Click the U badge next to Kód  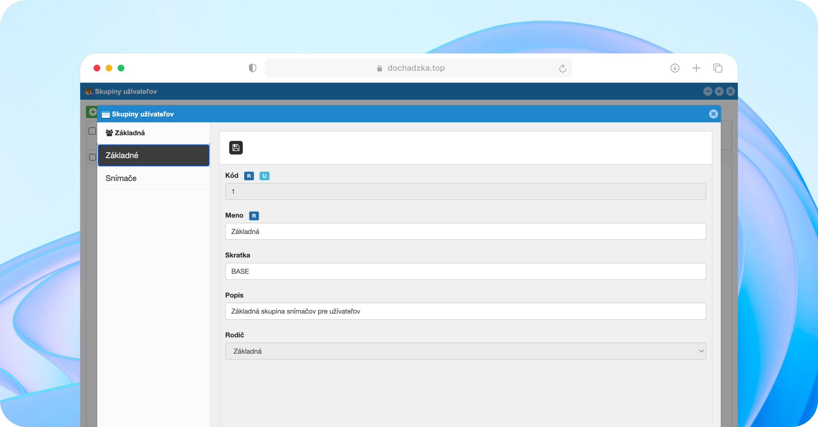point(264,176)
